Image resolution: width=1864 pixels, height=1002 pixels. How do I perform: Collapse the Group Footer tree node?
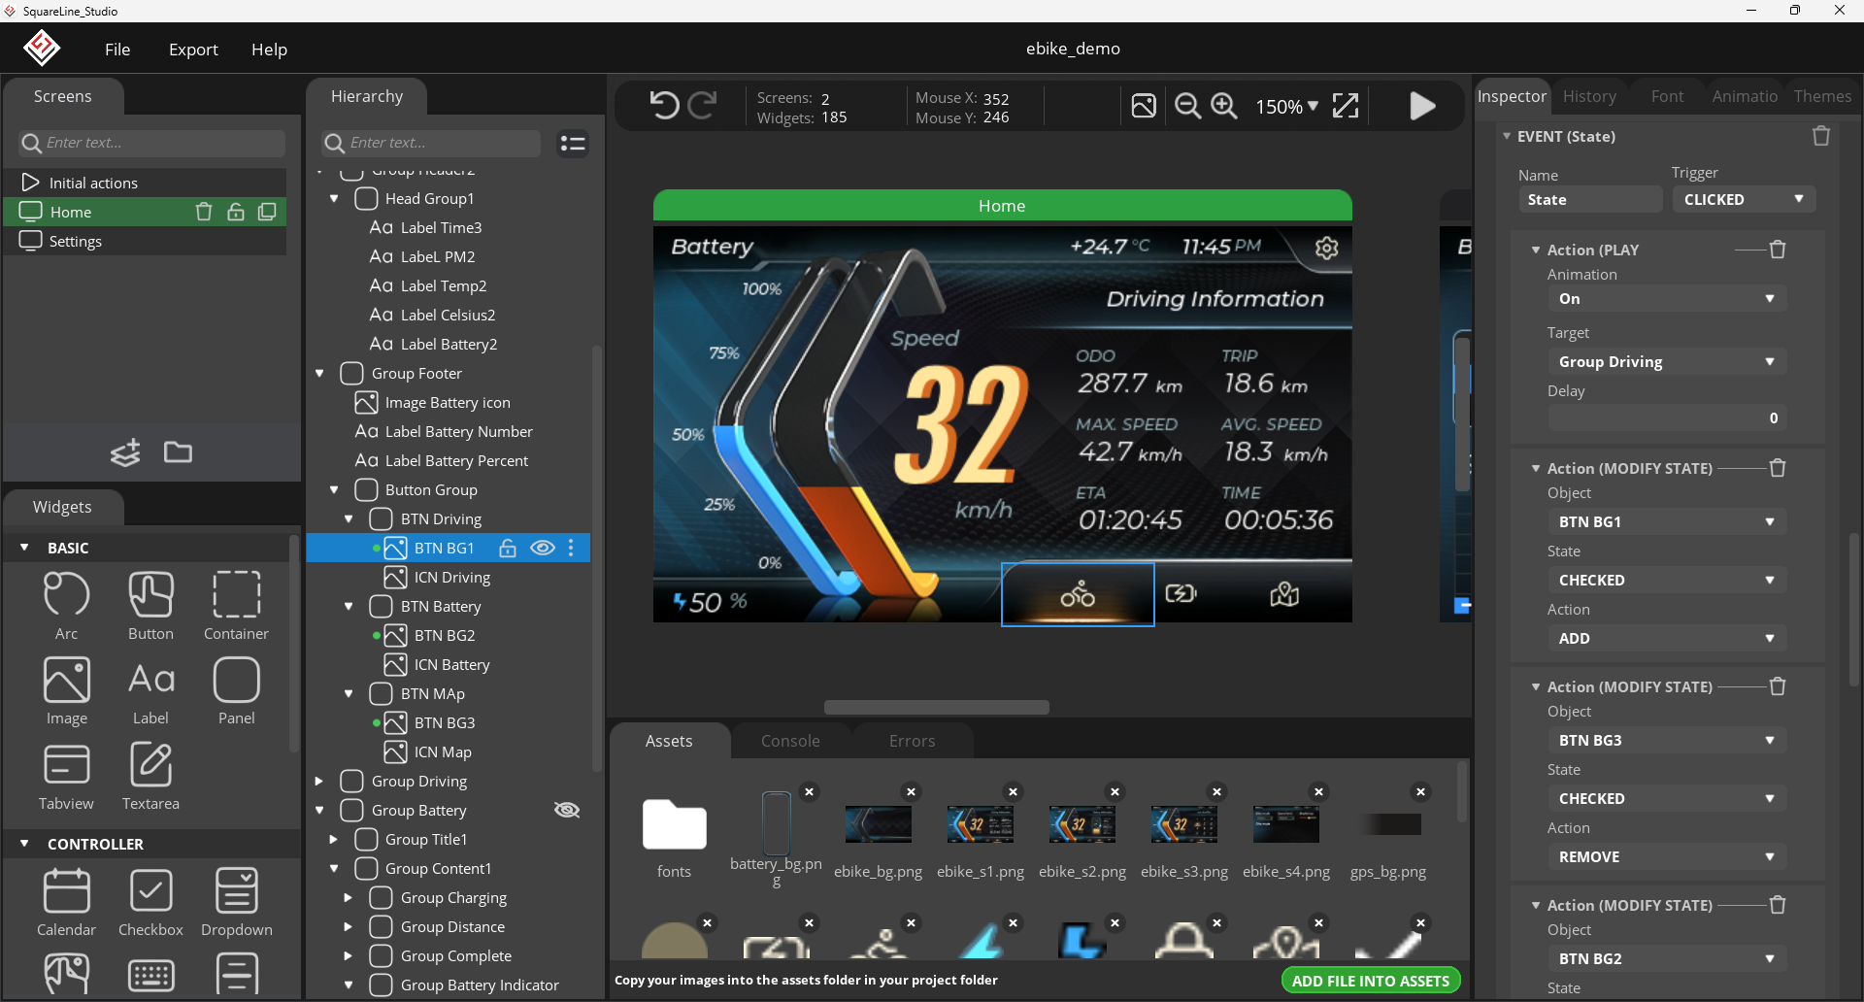coord(319,373)
